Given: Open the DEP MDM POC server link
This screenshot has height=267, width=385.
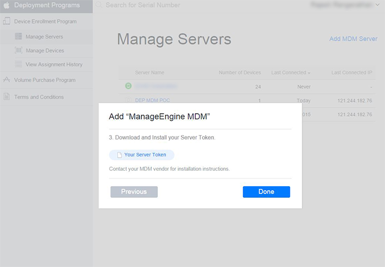Looking at the screenshot, I should pyautogui.click(x=152, y=101).
